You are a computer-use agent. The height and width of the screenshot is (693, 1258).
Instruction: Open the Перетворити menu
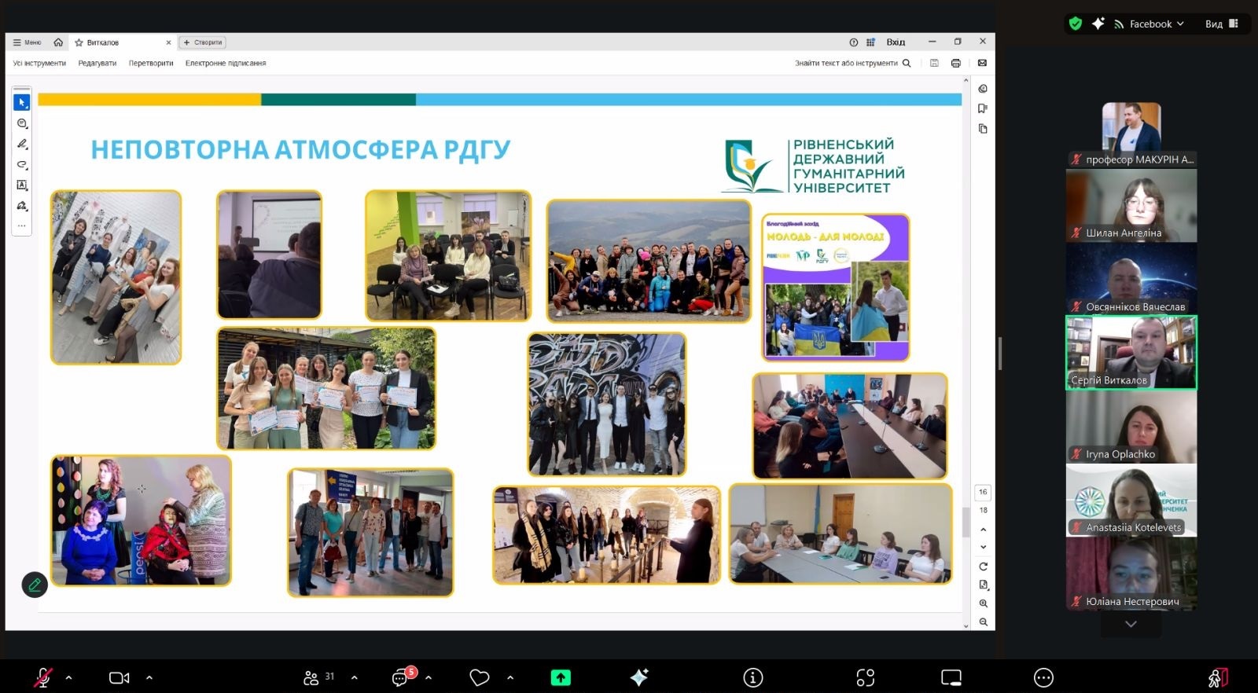click(x=151, y=63)
